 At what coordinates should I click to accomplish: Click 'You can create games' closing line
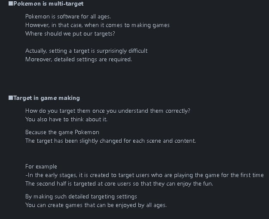click(x=96, y=205)
